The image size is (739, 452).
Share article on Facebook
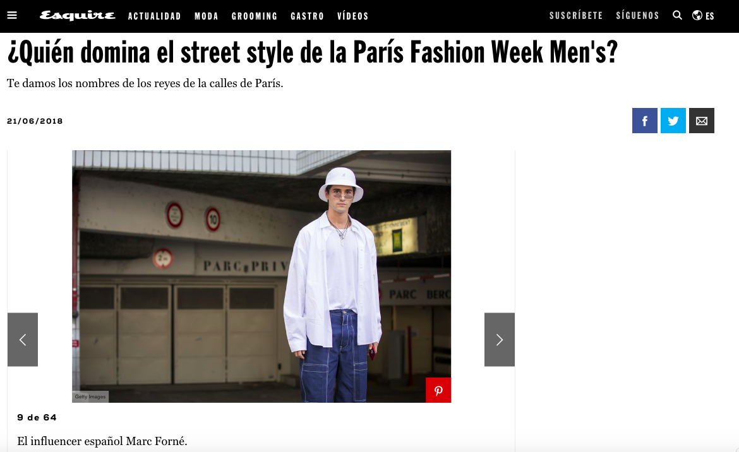(x=645, y=121)
